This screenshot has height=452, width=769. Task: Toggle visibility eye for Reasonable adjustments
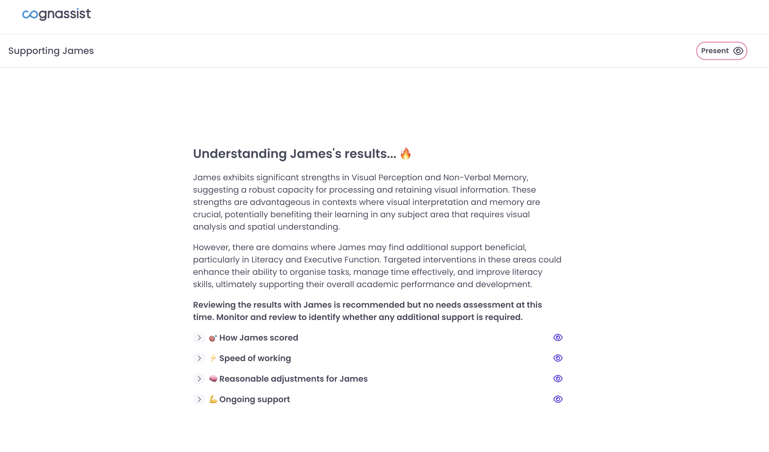(557, 379)
